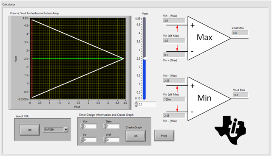The width and height of the screenshot is (272, 156).
Task: Select the Gain input field
Action: pos(113,126)
